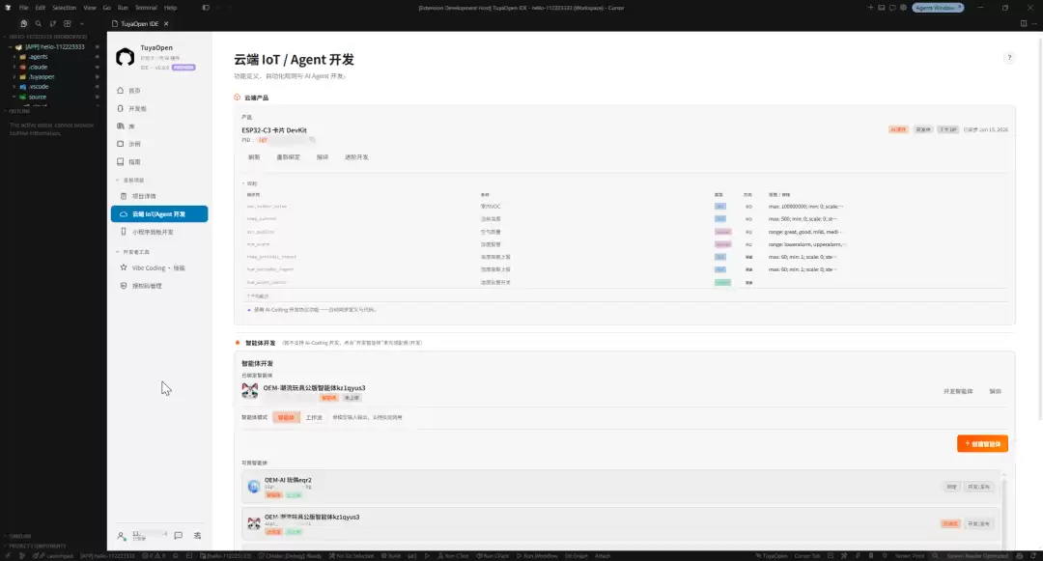Image resolution: width=1043 pixels, height=561 pixels.
Task: Select the 室内VOC row name cell
Action: (x=491, y=207)
